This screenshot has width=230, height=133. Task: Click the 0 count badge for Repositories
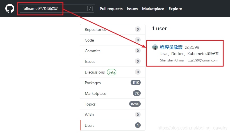pyautogui.click(x=138, y=29)
